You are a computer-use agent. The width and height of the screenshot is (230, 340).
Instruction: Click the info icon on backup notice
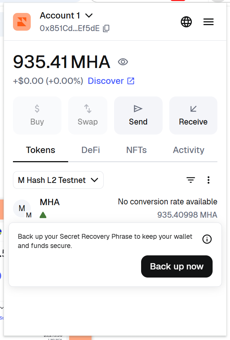(x=207, y=239)
